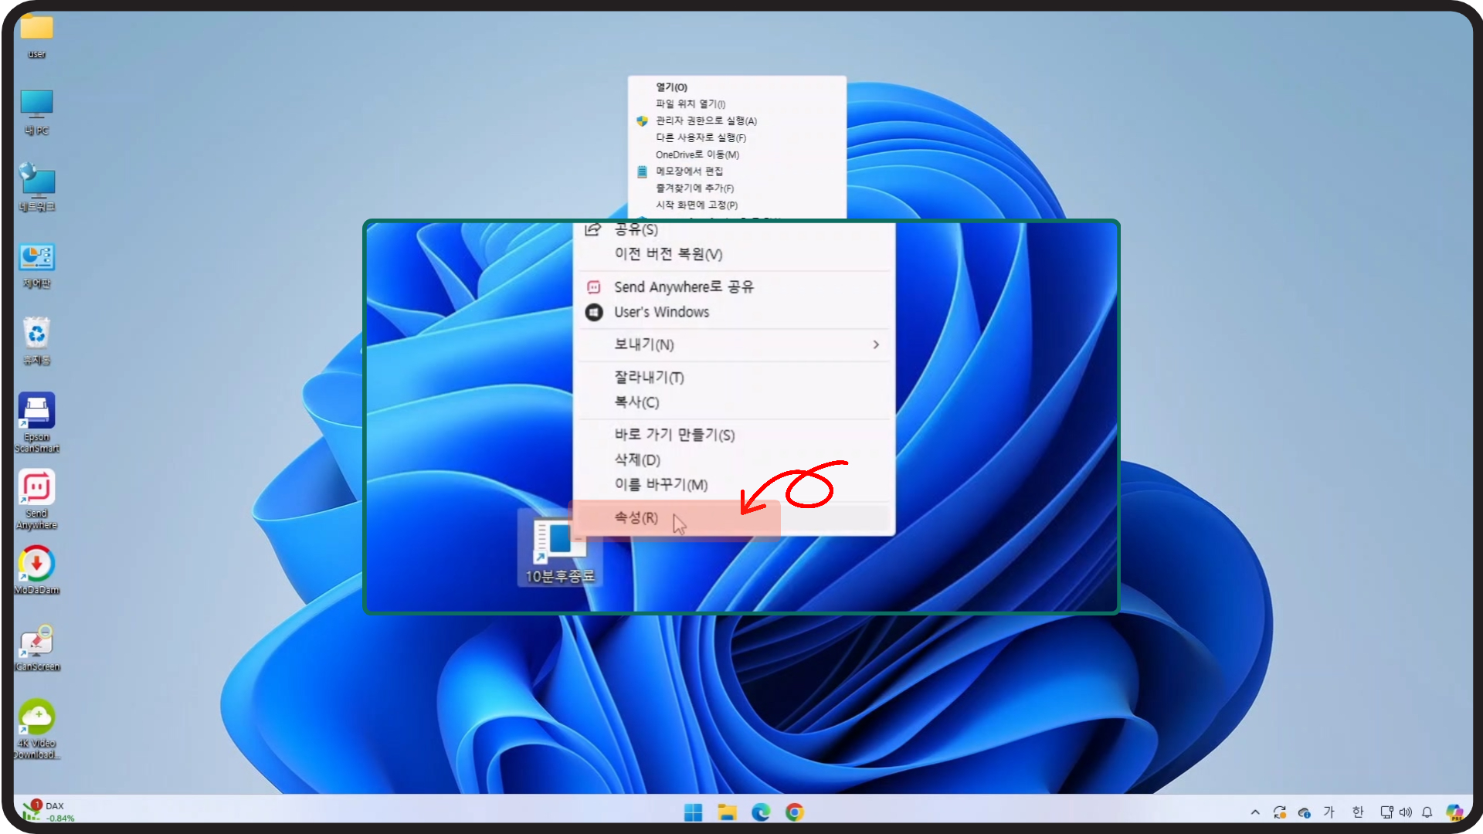Open Microsoft Edge in the taskbar
Screen dimensions: 1483x834
point(761,812)
